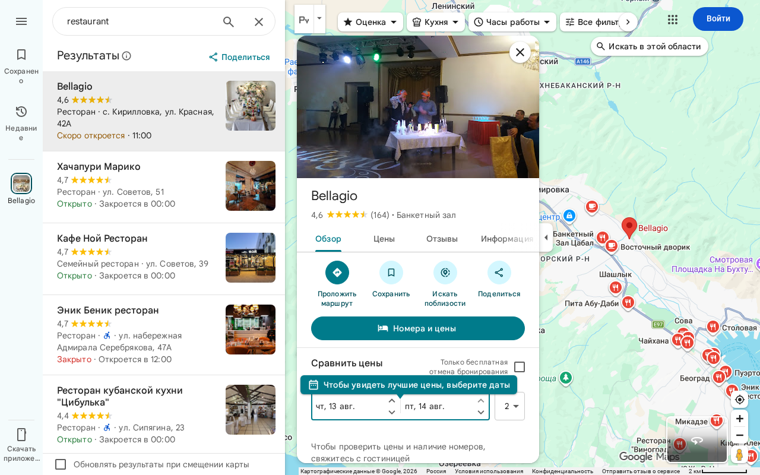The height and width of the screenshot is (475, 760).
Task: Enable update results when map moves
Action: (61, 464)
